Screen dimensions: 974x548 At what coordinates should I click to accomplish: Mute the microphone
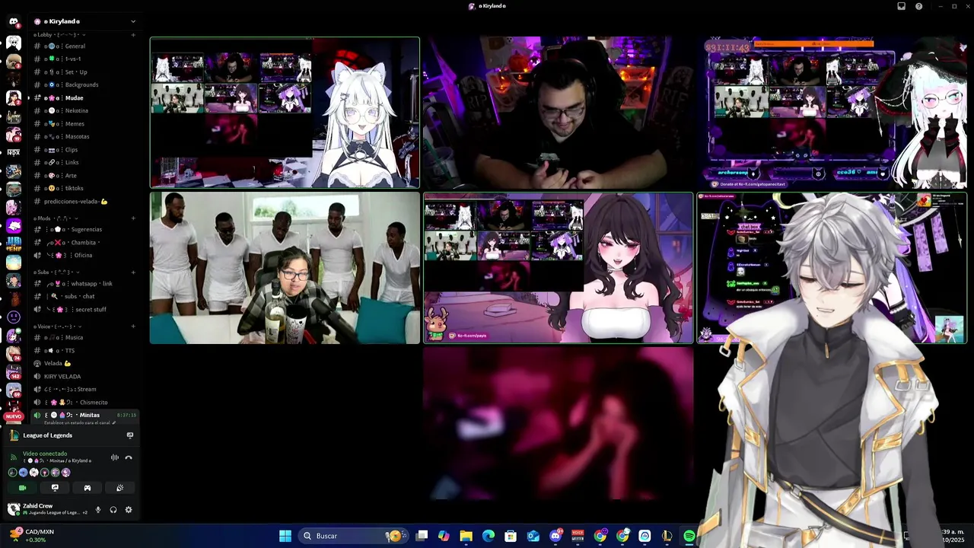(98, 510)
